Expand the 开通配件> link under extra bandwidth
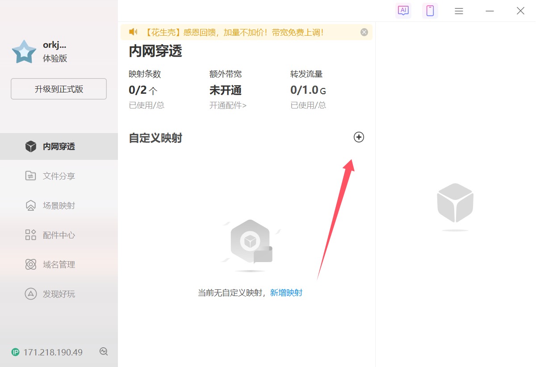The height and width of the screenshot is (367, 536). (228, 105)
